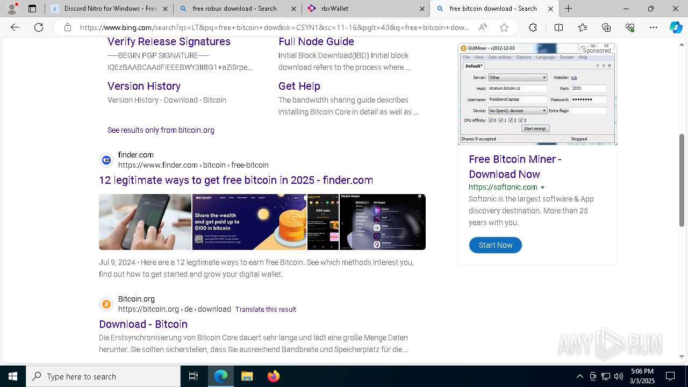Open the Collections icon

606,27
